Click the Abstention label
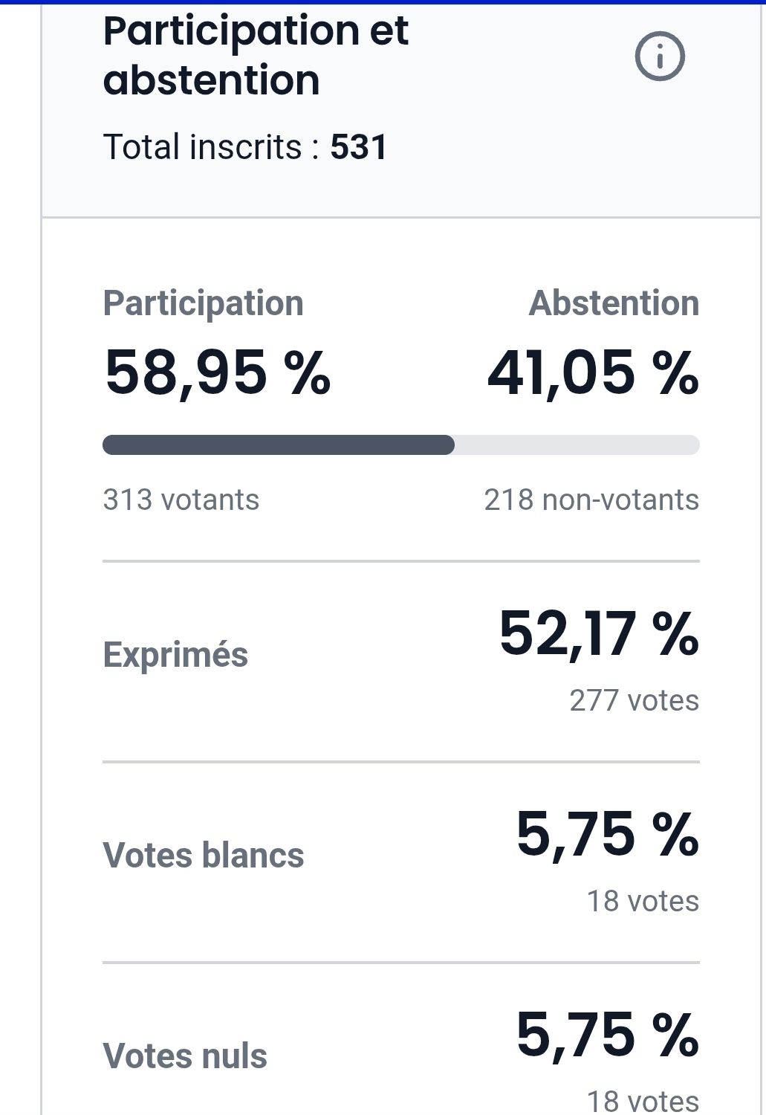The image size is (766, 1115). click(x=614, y=303)
